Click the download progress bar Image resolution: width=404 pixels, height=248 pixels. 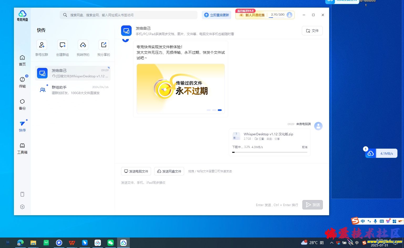click(270, 152)
